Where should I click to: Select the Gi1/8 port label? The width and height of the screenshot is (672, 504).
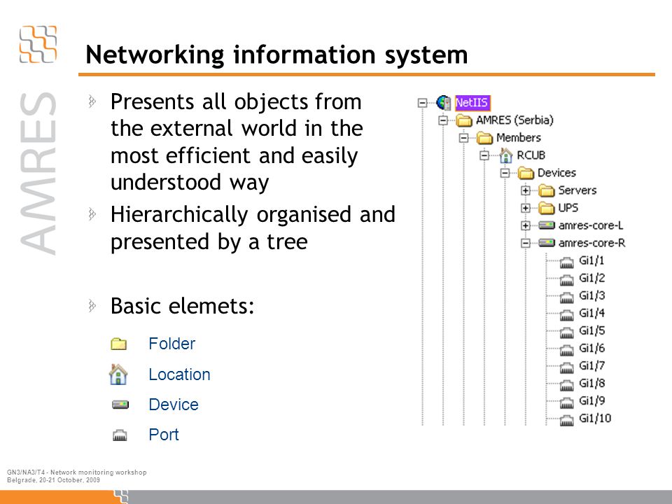592,384
